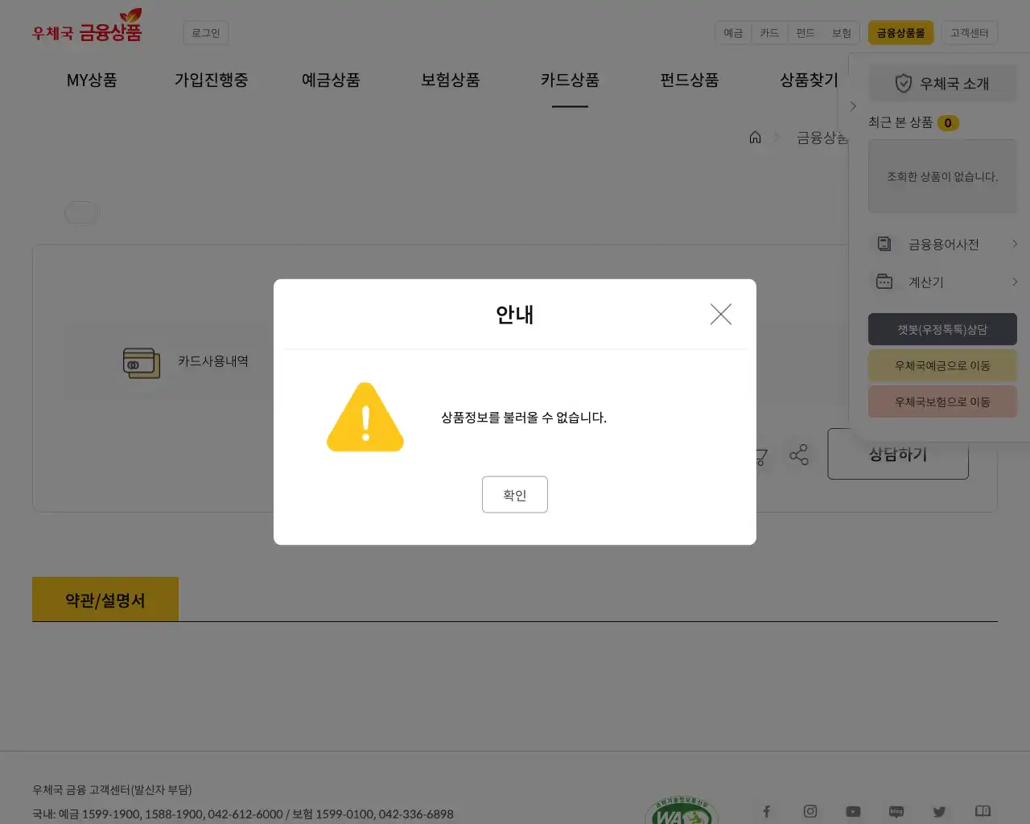This screenshot has height=824, width=1030.
Task: Open the 금융용어사전 book icon in sidebar
Action: (x=884, y=244)
